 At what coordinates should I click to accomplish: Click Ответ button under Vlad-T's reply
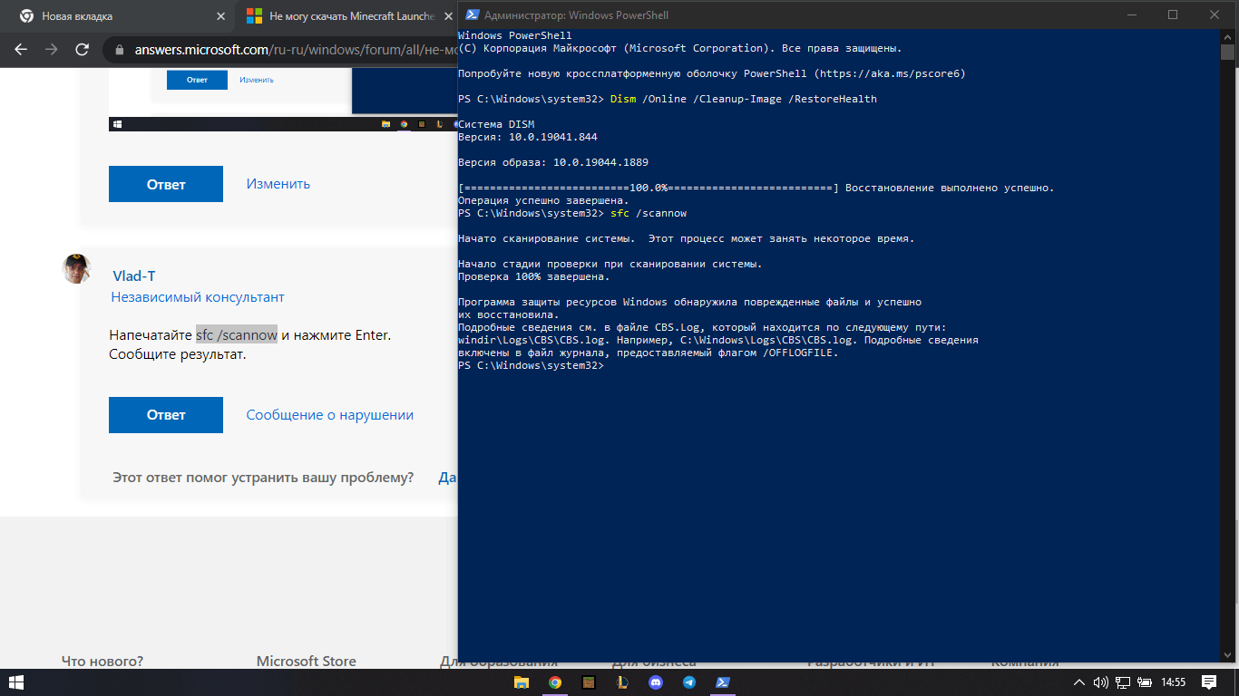(x=166, y=415)
